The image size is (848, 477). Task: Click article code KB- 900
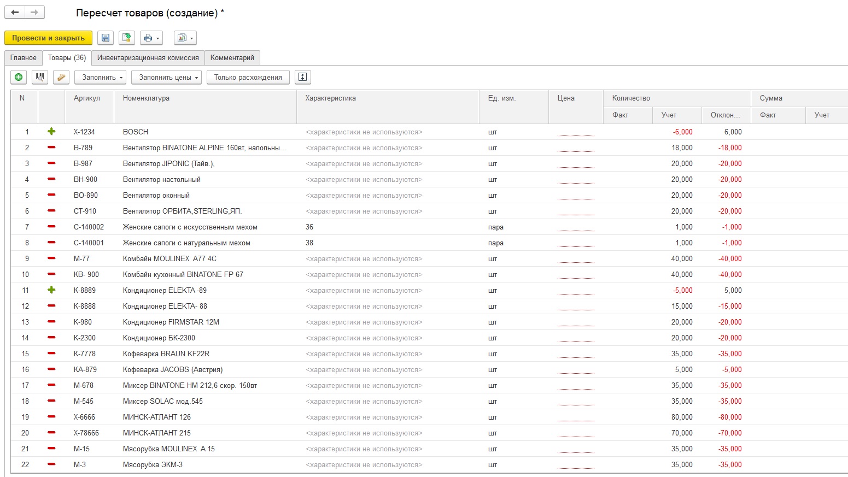(x=86, y=274)
